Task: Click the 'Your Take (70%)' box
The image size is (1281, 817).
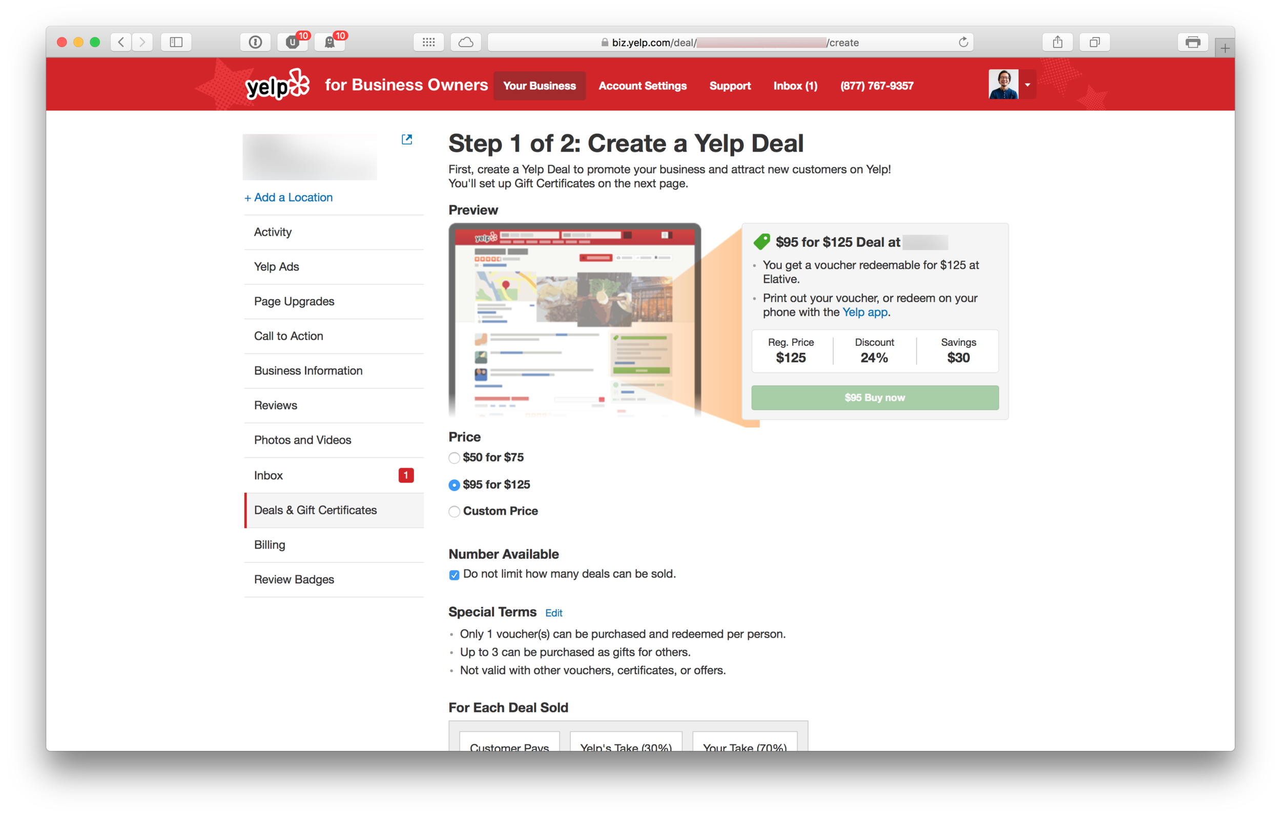Action: pyautogui.click(x=745, y=742)
